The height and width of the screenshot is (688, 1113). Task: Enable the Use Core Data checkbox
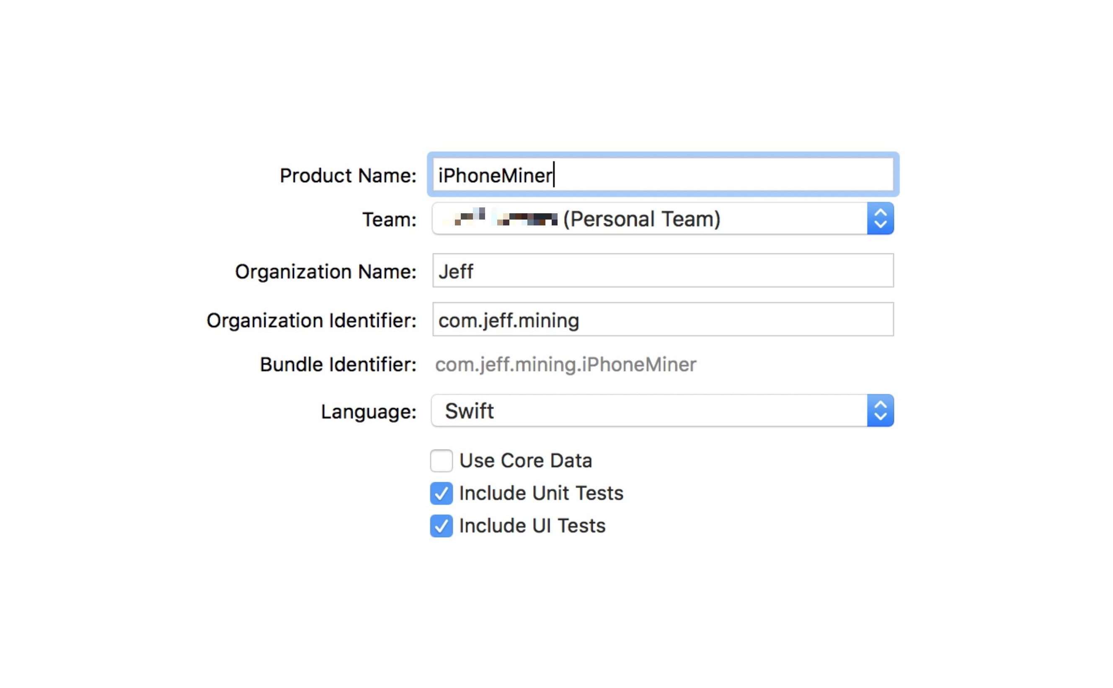coord(441,461)
